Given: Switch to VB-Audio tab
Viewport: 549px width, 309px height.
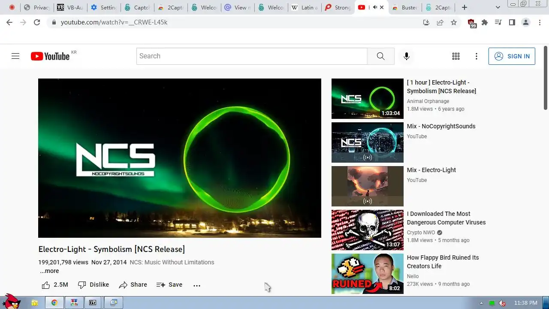Looking at the screenshot, I should point(71,7).
